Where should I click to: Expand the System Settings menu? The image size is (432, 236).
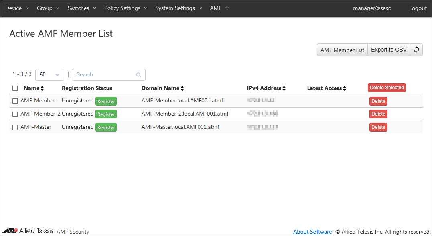(178, 8)
